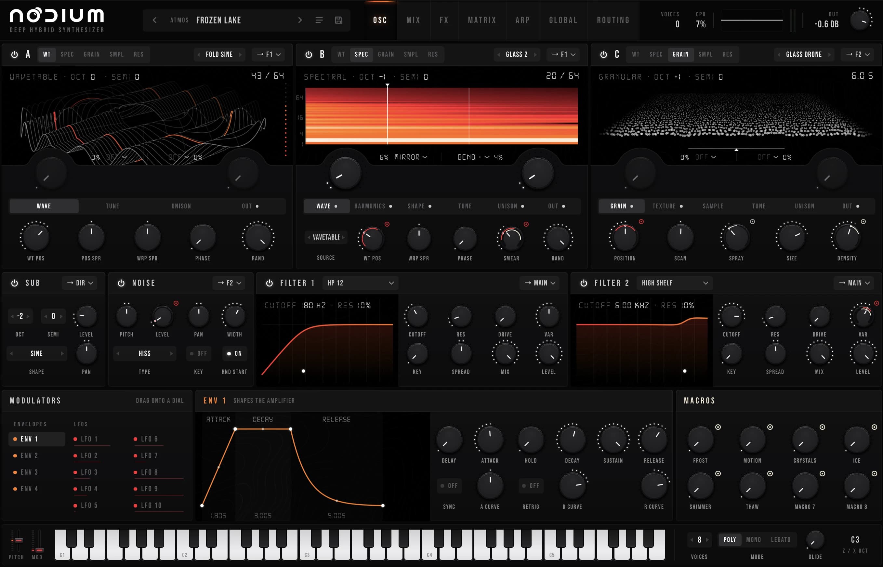Viewport: 883px width, 567px height.
Task: Toggle NOISE KEY tracking OFF switch
Action: (198, 353)
